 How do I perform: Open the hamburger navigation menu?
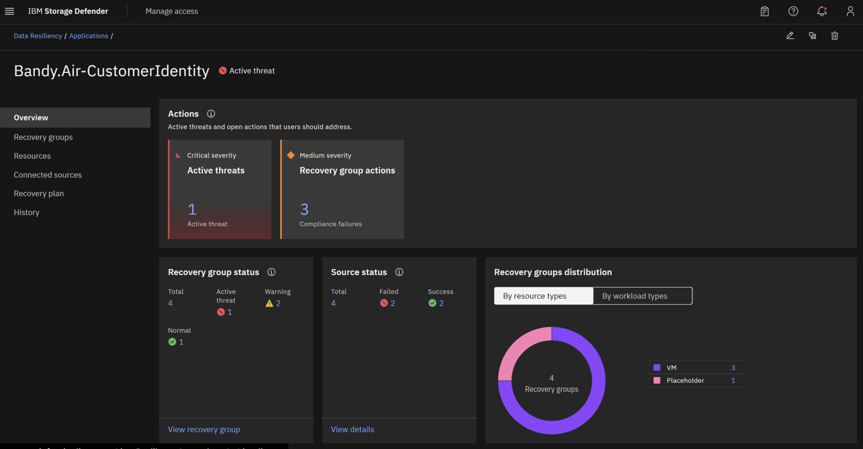coord(9,11)
